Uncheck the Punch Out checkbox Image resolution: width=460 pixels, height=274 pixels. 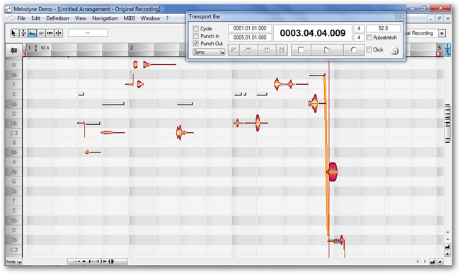coord(195,43)
